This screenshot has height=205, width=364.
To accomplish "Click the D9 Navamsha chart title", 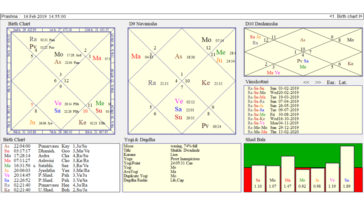I will (x=143, y=24).
